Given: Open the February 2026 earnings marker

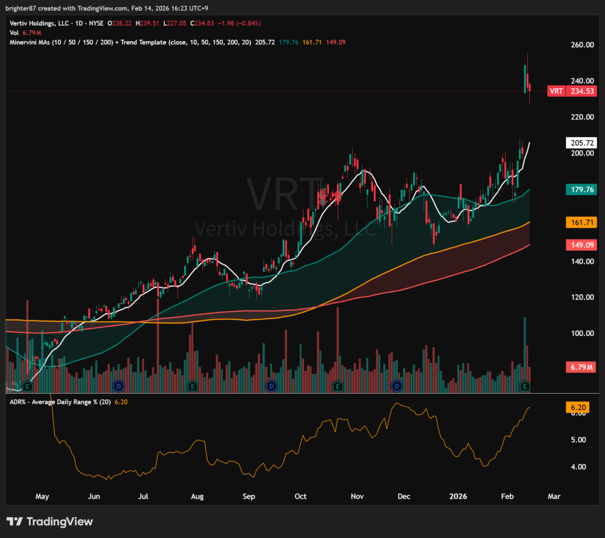Looking at the screenshot, I should point(524,386).
